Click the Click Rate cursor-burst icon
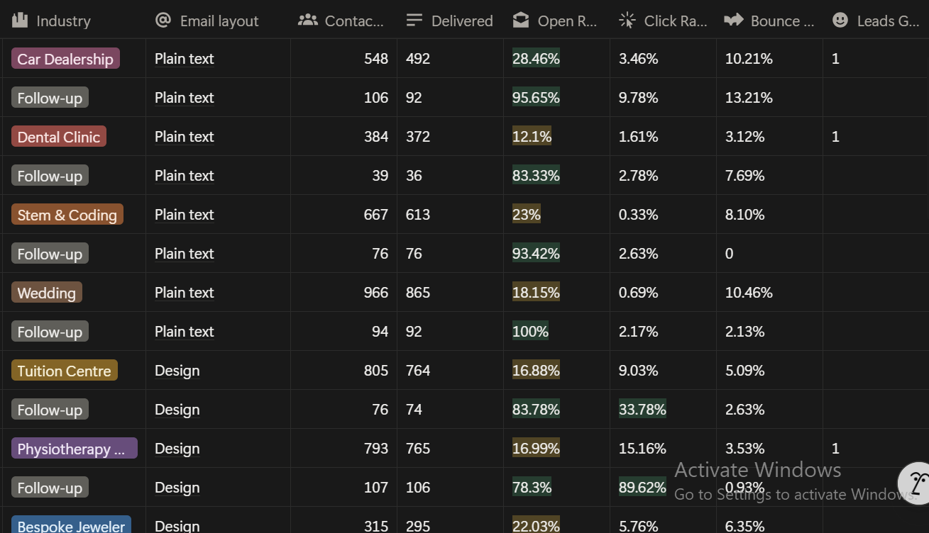929x533 pixels. pos(627,21)
